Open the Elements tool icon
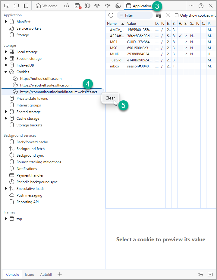The height and width of the screenshot is (280, 217). click(67, 6)
